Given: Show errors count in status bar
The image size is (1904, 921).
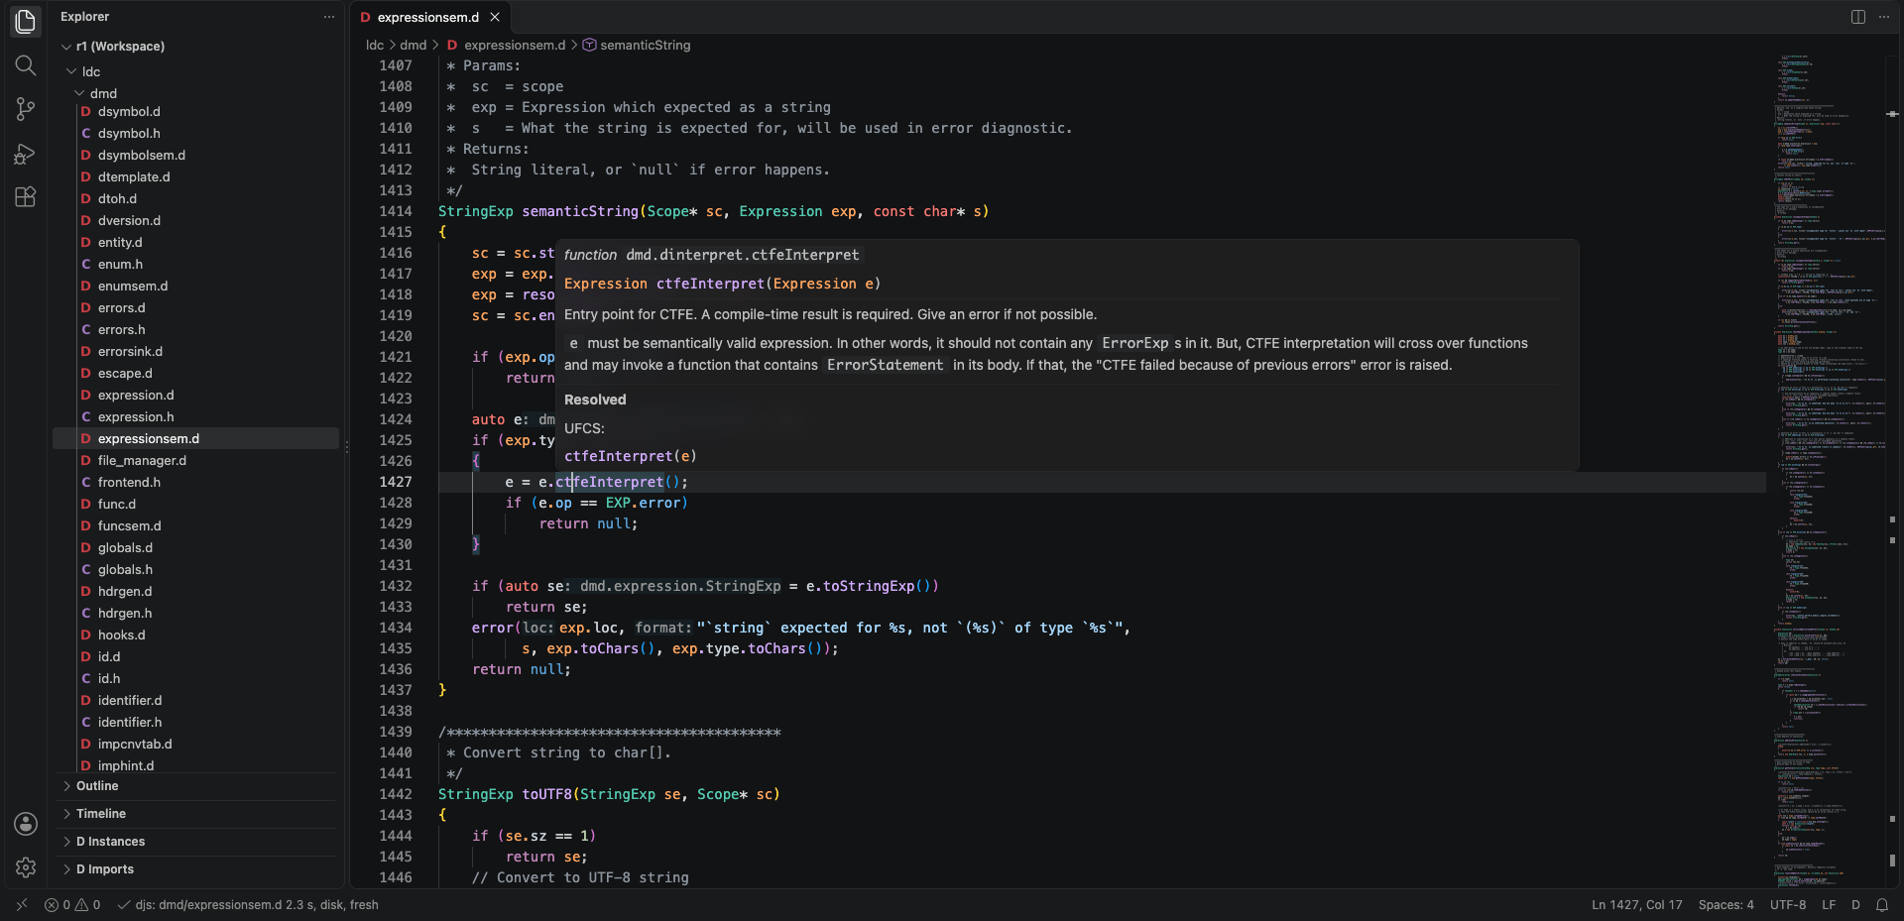Looking at the screenshot, I should 58,904.
